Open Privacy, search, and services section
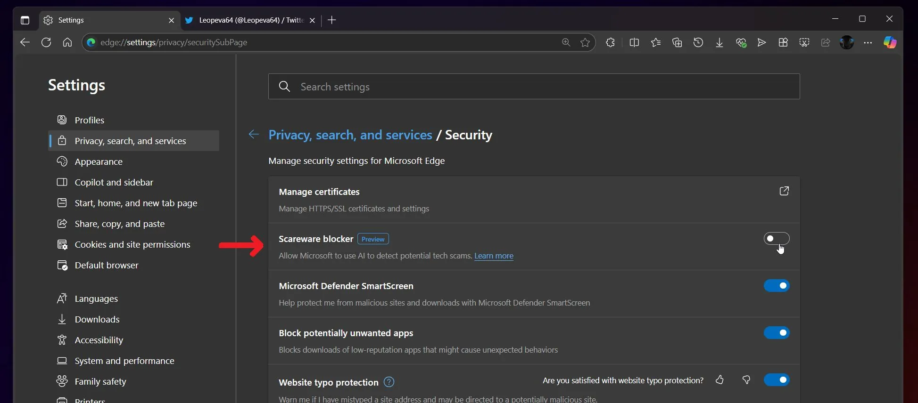This screenshot has width=918, height=403. coord(133,141)
